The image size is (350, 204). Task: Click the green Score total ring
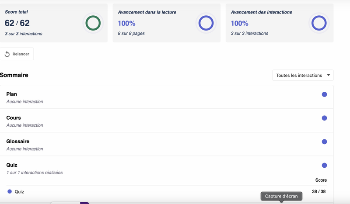point(93,23)
